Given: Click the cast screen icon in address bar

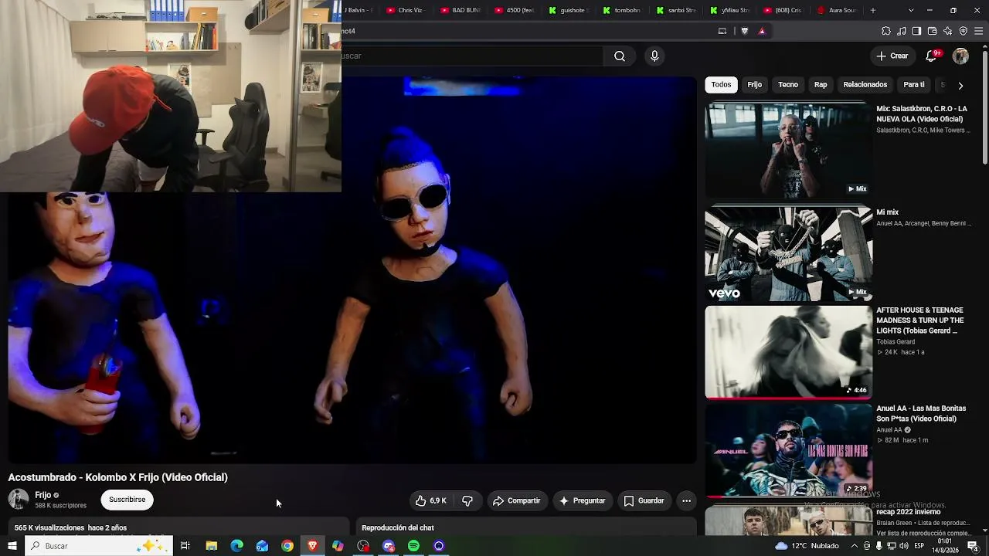Looking at the screenshot, I should click(x=722, y=31).
